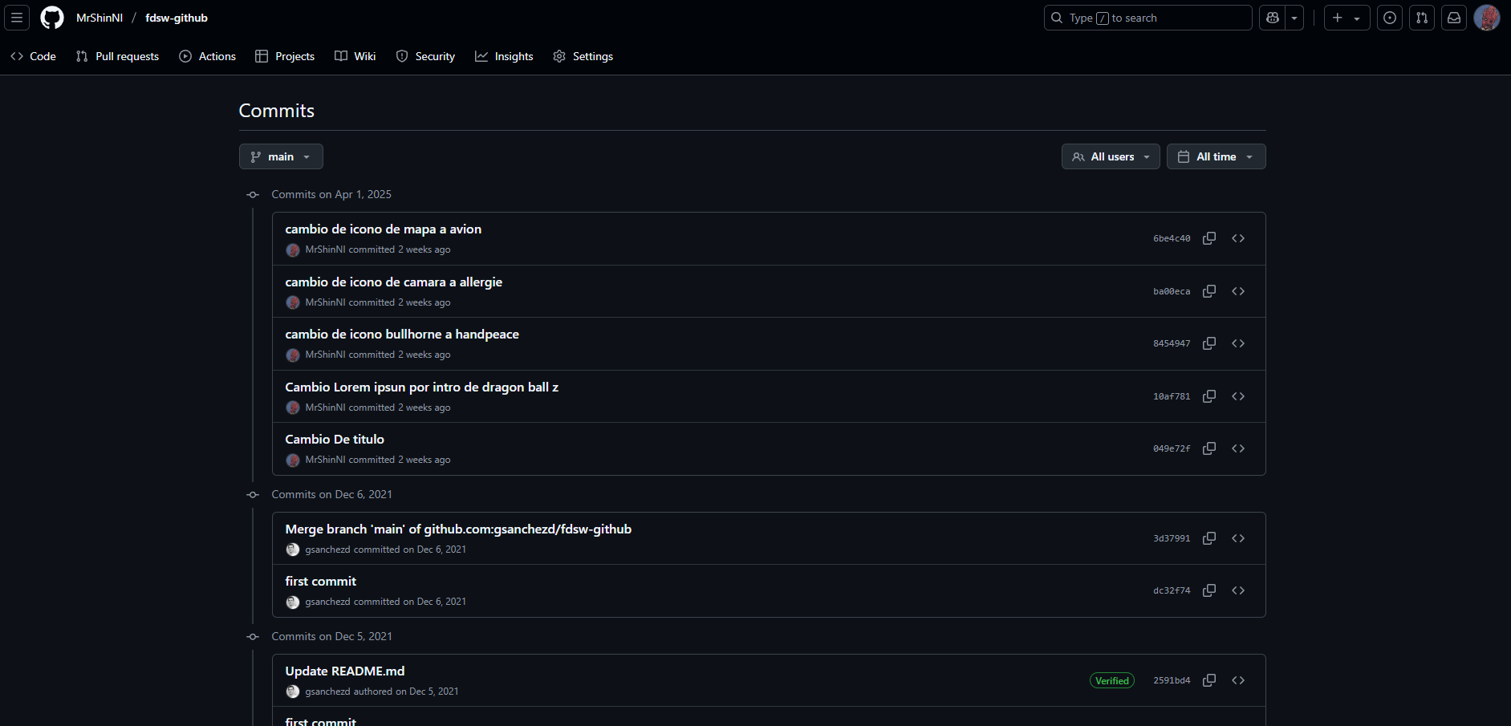Expand the main branch selector
Viewport: 1511px width, 726px height.
click(x=281, y=156)
